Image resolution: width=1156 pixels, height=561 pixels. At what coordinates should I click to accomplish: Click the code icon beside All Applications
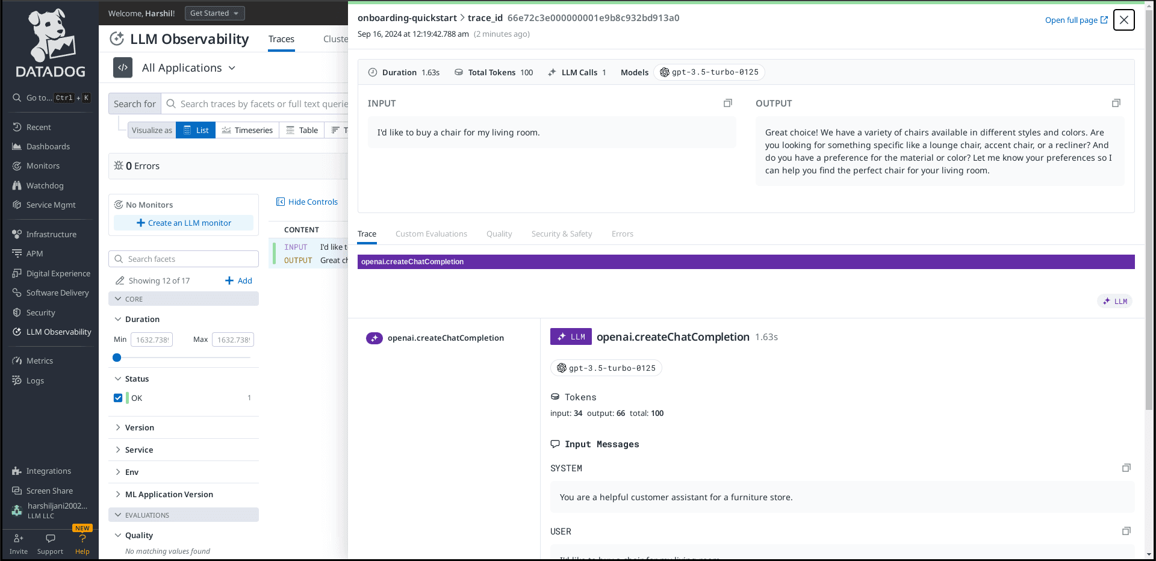click(123, 67)
